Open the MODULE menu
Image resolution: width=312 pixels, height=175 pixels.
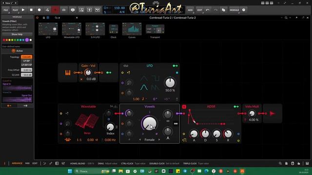[234, 10]
